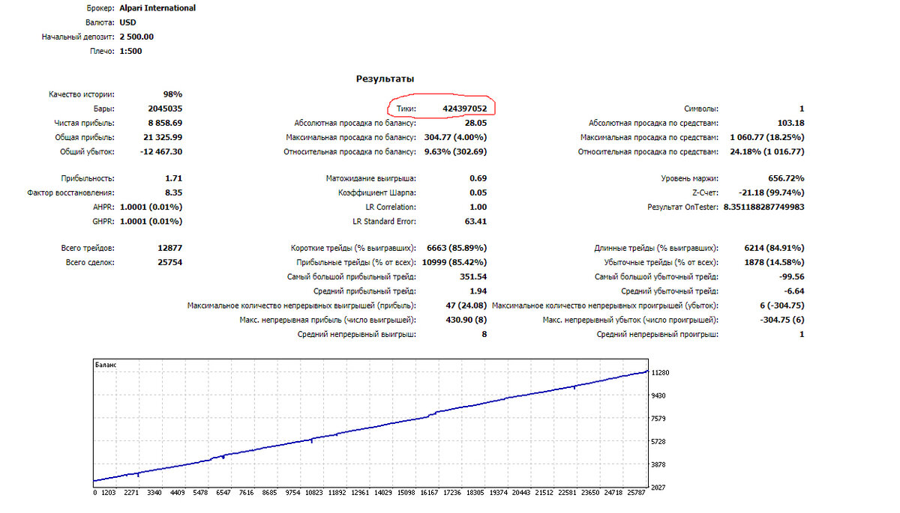The image size is (900, 513).
Task: Select the gross loss value "-12 467.30"
Action: pyautogui.click(x=160, y=151)
